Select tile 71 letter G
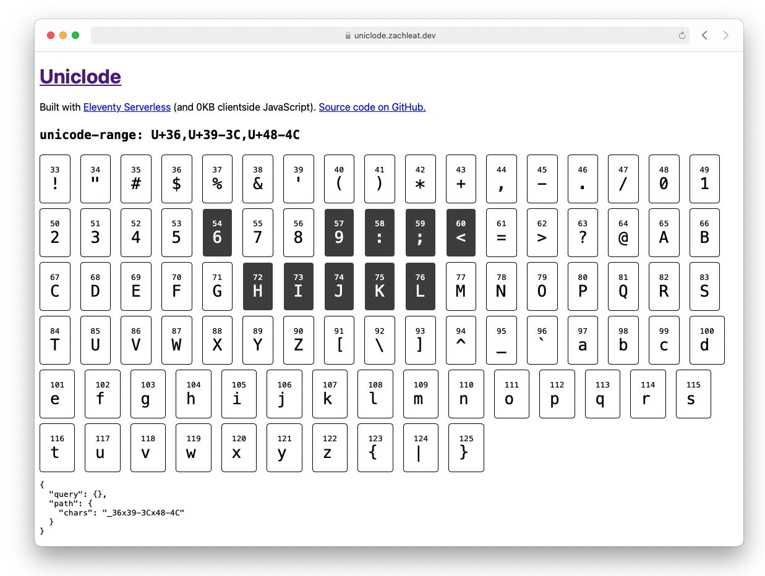 [x=217, y=286]
